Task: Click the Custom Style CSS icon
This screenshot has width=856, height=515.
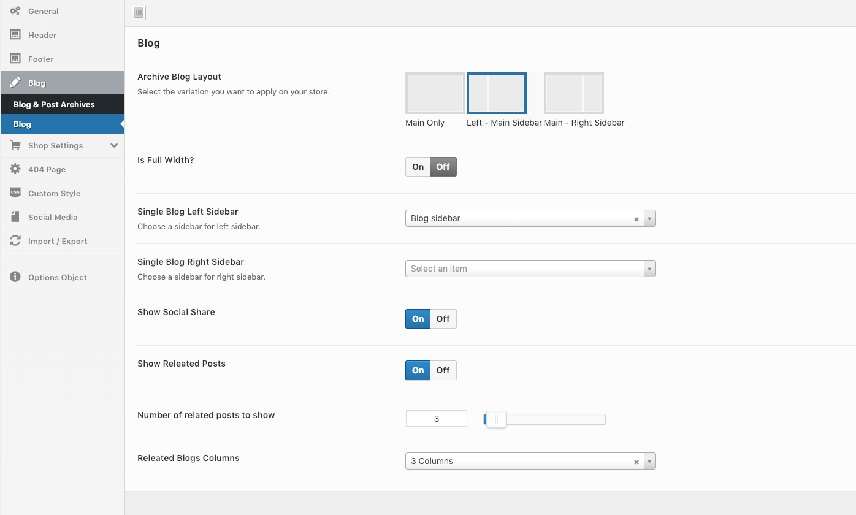Action: (x=15, y=193)
